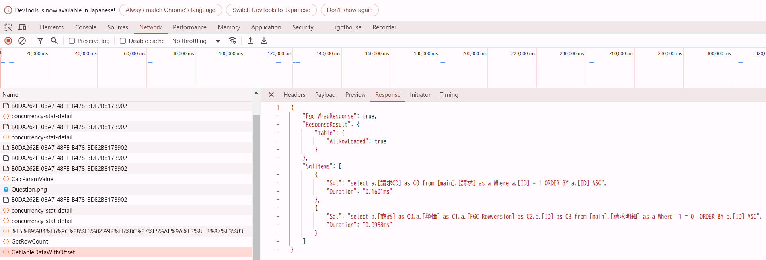Screen dimensions: 766x260
Task: Select the Question.png request
Action: pyautogui.click(x=126, y=190)
